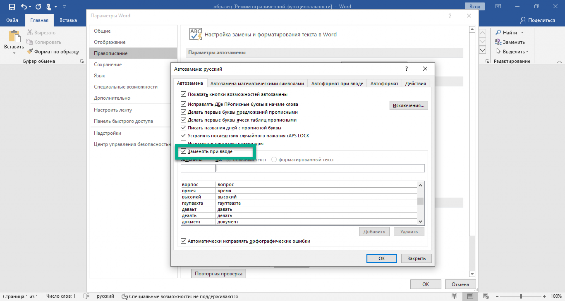Enable Автоматически исправлять орфографические ошибки

click(x=183, y=241)
